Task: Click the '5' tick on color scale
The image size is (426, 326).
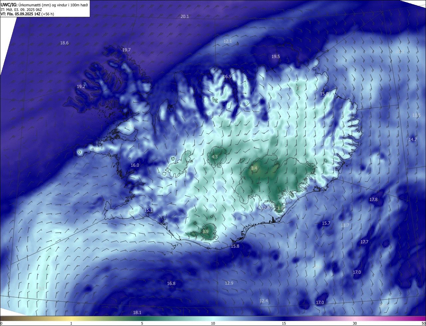Action: click(x=142, y=323)
